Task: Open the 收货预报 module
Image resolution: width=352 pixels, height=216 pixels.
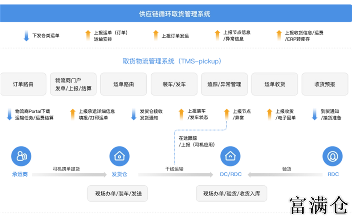Action: [x=325, y=84]
